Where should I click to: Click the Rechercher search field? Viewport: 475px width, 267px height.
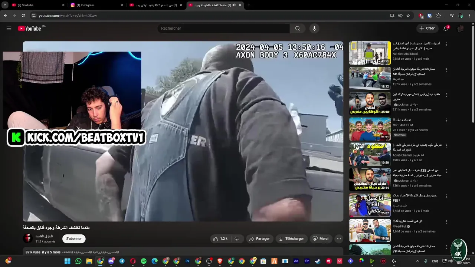224,28
